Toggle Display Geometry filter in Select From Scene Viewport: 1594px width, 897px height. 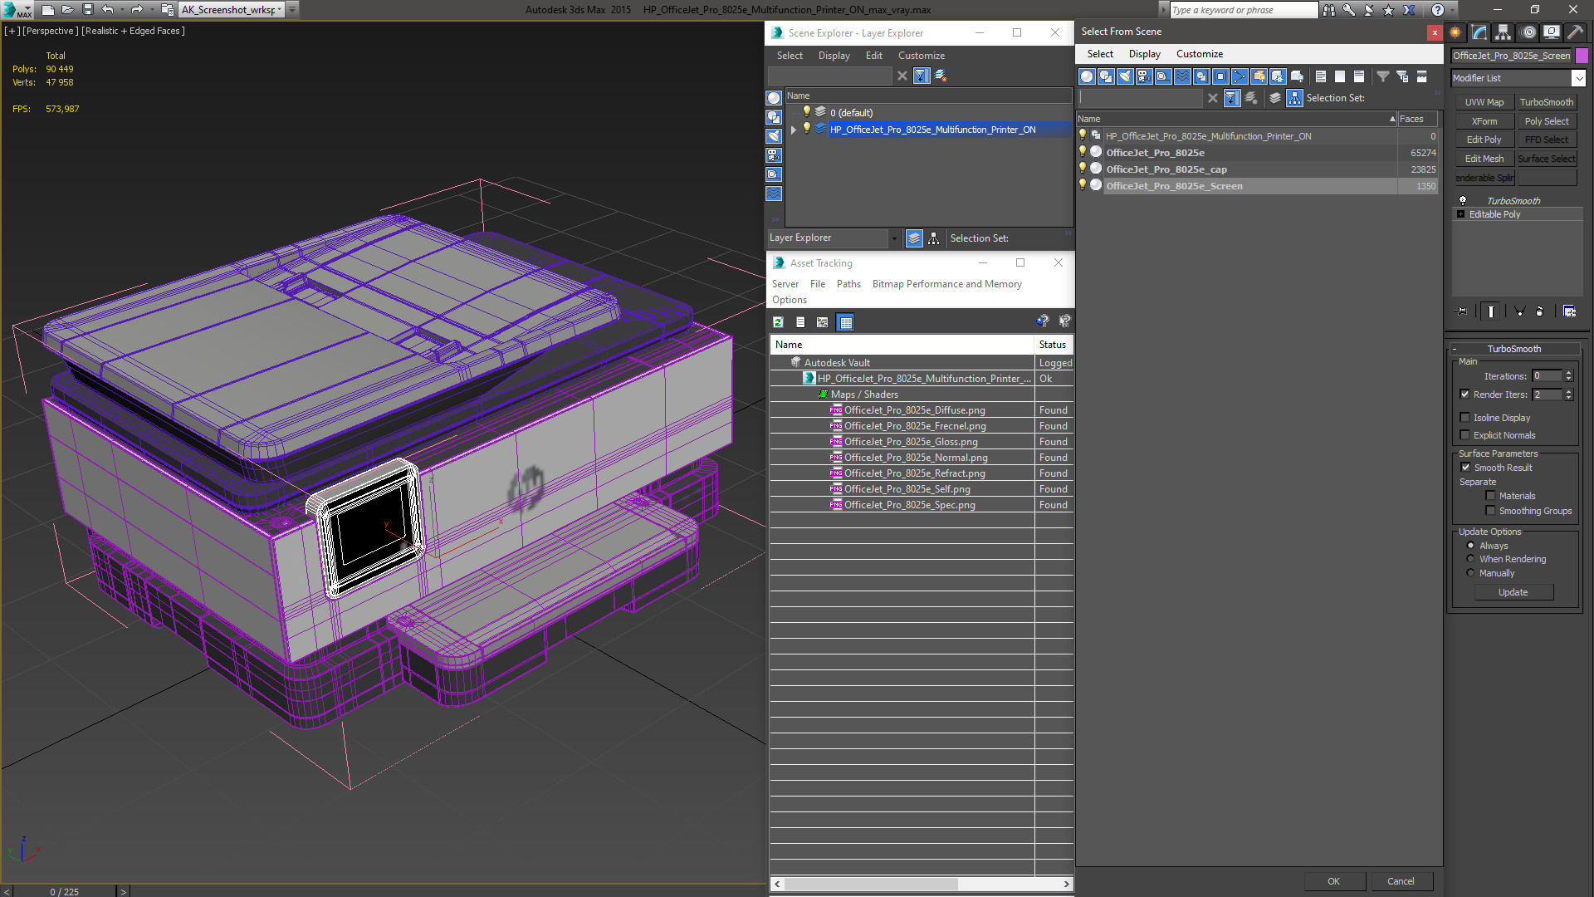[1087, 76]
